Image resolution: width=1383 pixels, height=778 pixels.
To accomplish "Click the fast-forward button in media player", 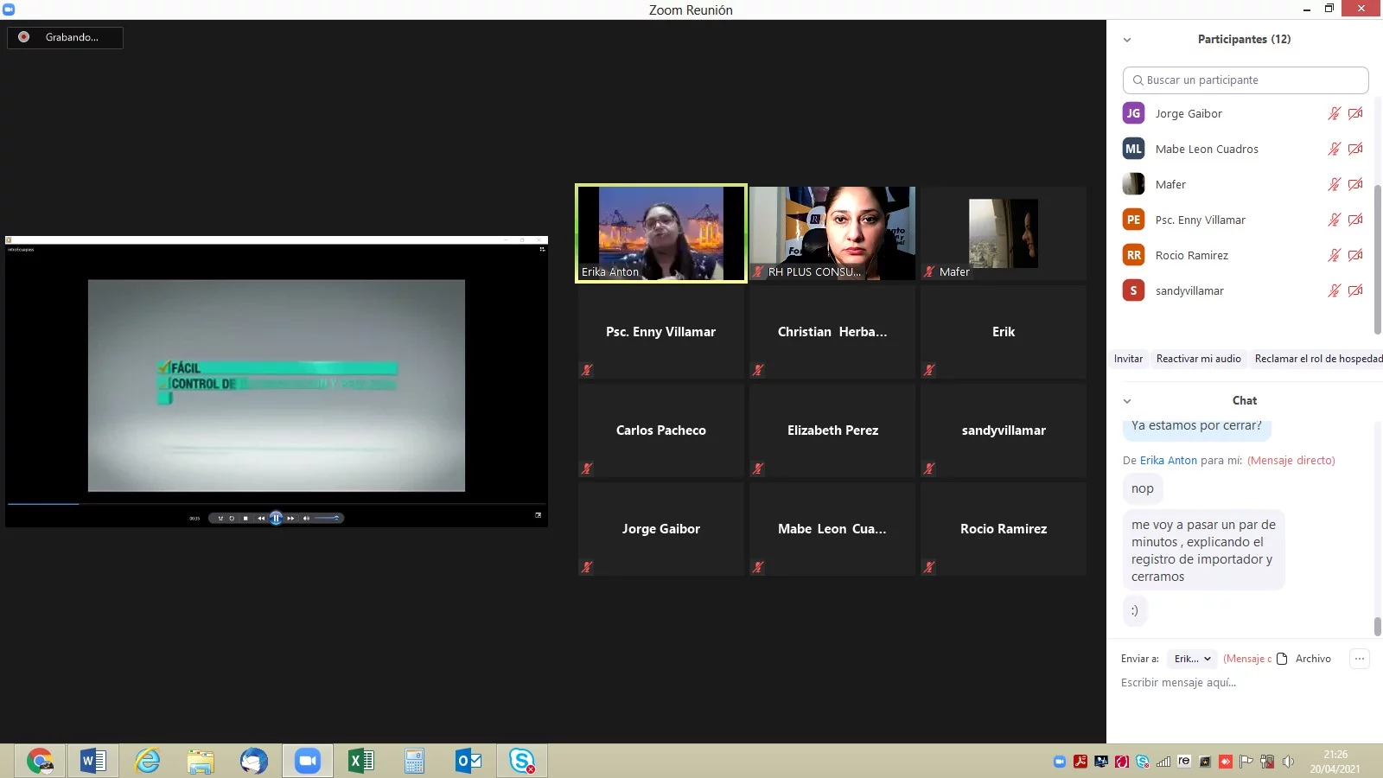I will pyautogui.click(x=291, y=518).
